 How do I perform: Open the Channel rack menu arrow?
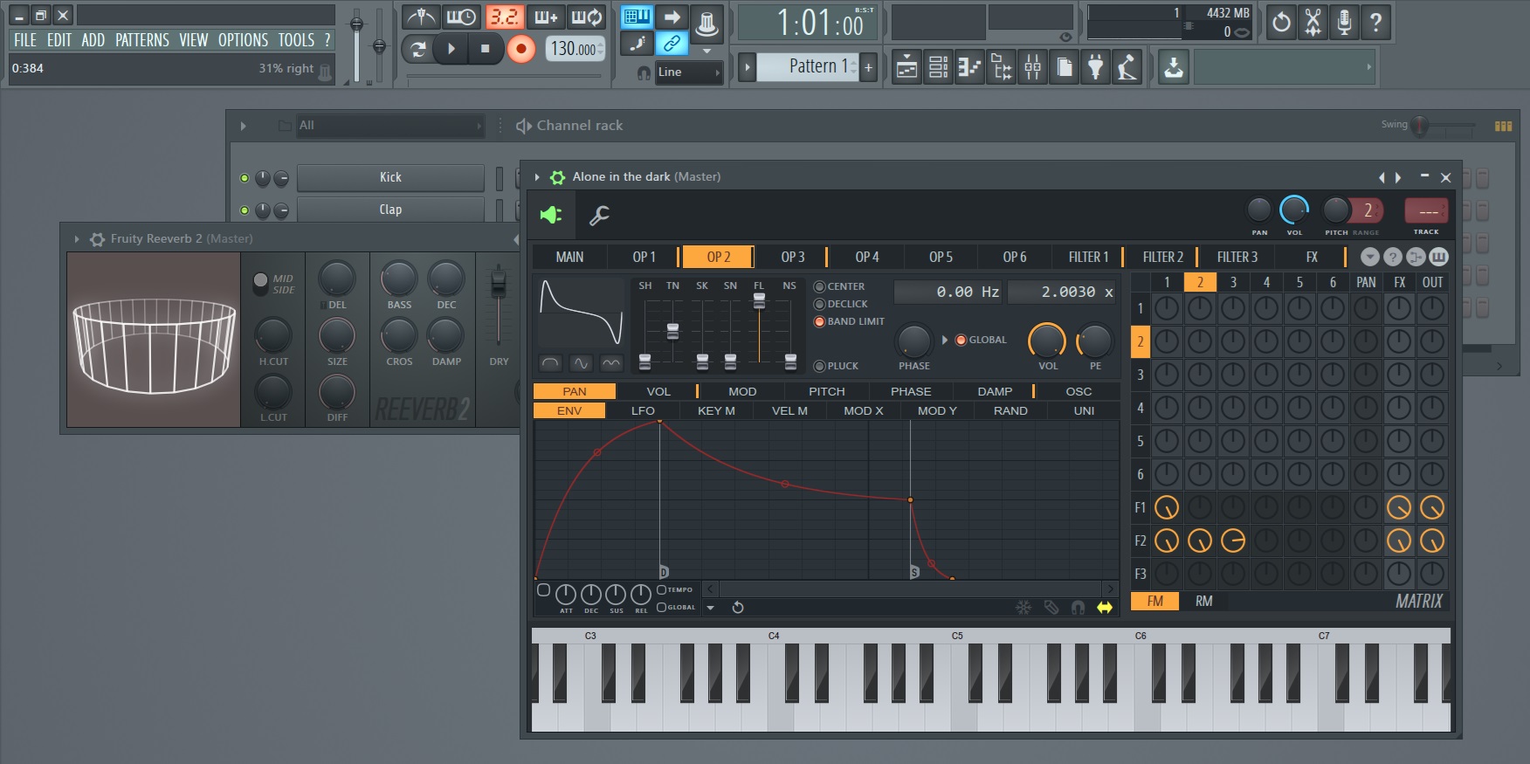point(243,126)
